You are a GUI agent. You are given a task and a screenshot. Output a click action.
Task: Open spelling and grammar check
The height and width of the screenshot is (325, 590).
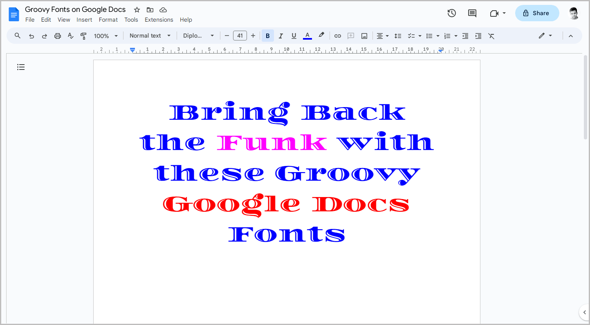point(70,36)
